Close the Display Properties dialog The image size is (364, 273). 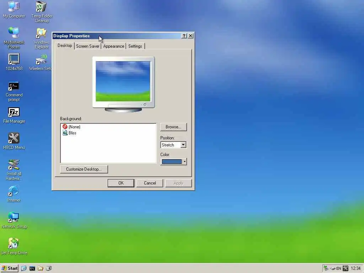click(191, 36)
